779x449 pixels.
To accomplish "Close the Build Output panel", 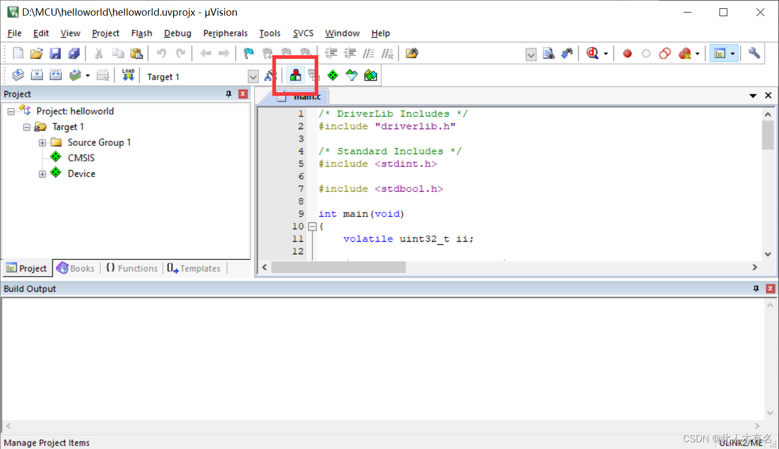I will click(770, 289).
